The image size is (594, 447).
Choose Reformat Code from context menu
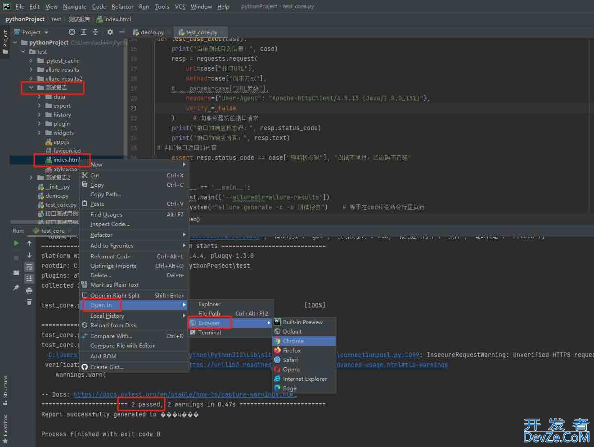click(133, 257)
